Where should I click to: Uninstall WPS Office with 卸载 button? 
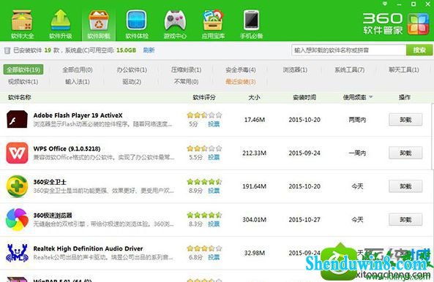coord(405,153)
